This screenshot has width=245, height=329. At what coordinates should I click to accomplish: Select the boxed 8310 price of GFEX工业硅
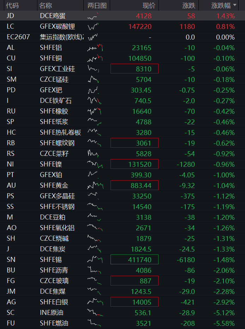pyautogui.click(x=135, y=69)
